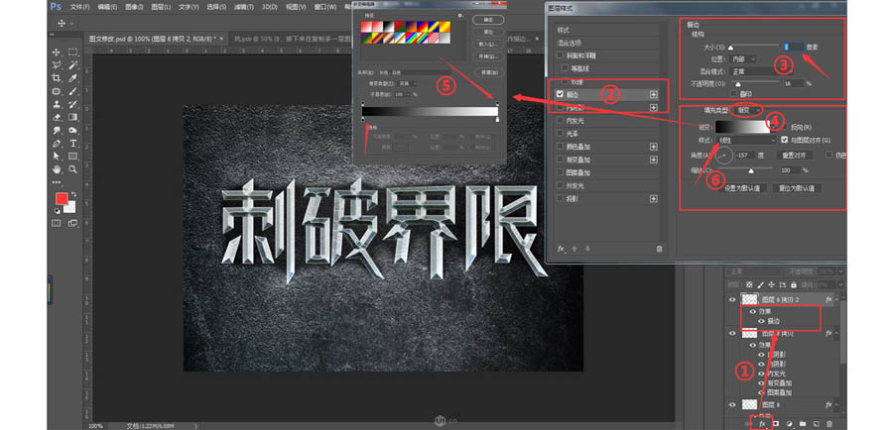Image resolution: width=893 pixels, height=430 pixels.
Task: Click 设置为默认值 make default button
Action: point(742,188)
